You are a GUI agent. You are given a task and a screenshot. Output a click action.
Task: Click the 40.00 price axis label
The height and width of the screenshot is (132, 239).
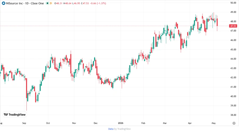[x=233, y=96]
